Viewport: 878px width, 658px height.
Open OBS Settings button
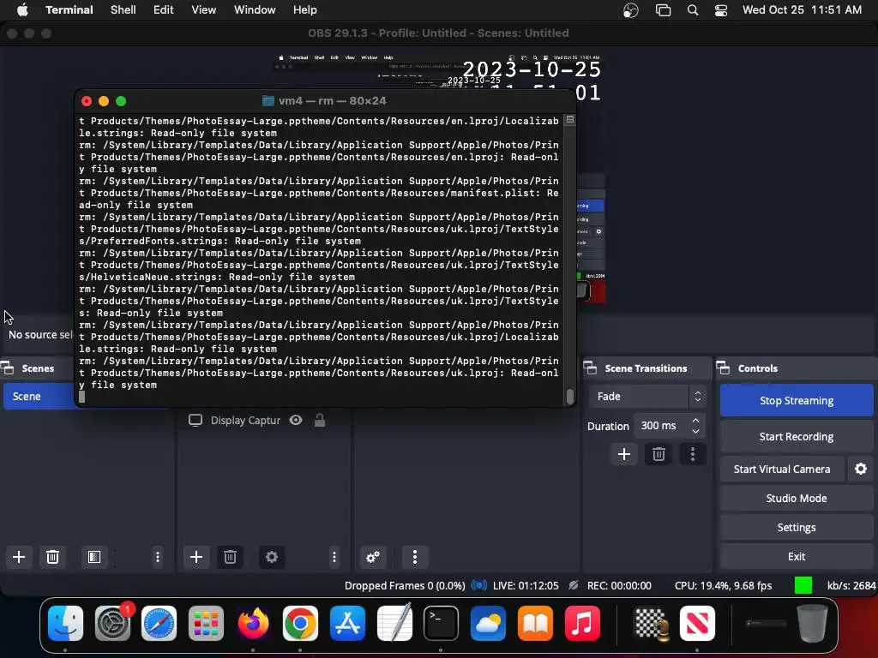pos(797,527)
